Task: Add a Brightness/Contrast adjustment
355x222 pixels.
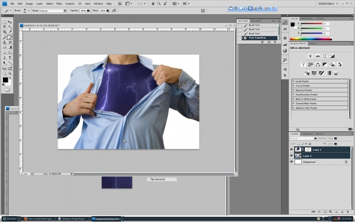Action: click(311, 56)
